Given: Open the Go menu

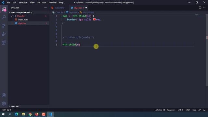Looking at the screenshot, I should tap(38, 3).
